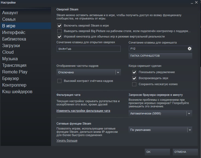This screenshot has width=201, height=158.
Task: Switch to the Библиотека settings tab
Action: tap(14, 39)
